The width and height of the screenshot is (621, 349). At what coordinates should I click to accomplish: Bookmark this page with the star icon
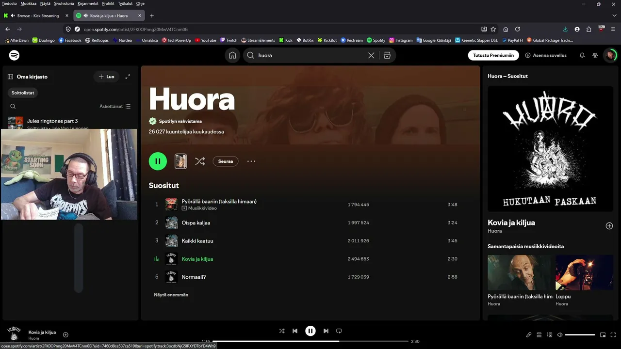[493, 29]
